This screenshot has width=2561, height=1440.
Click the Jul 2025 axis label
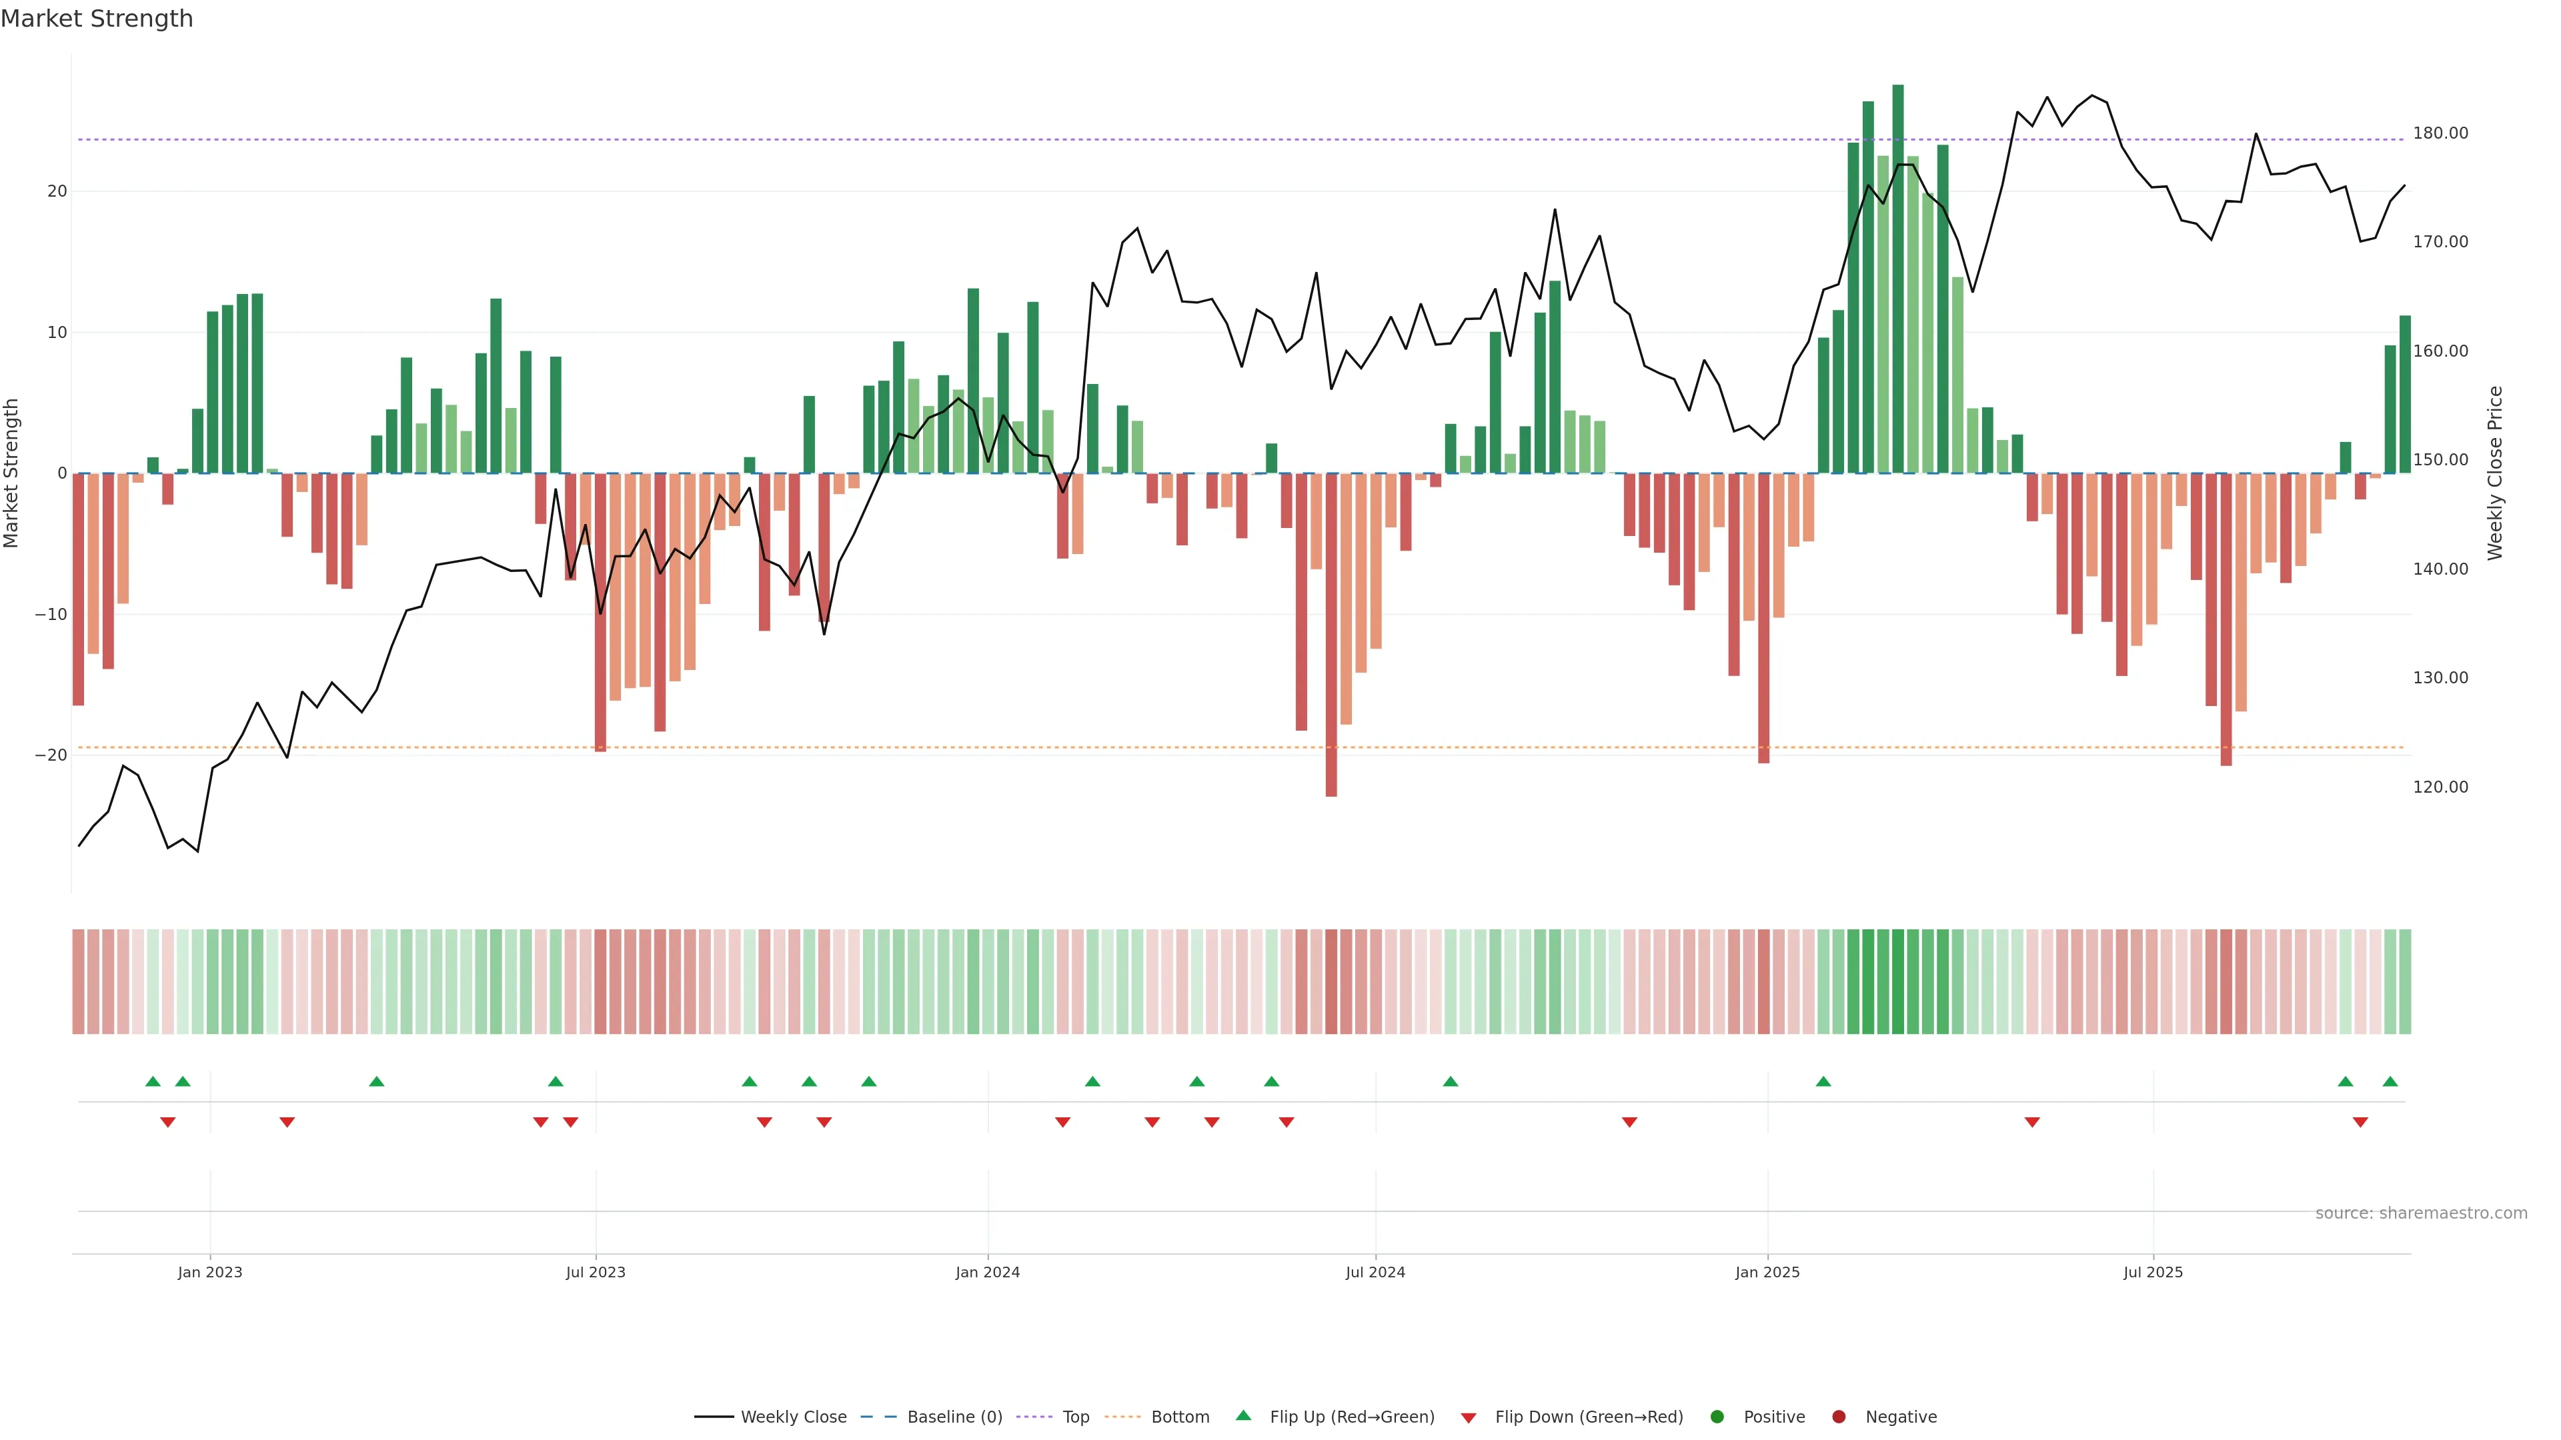(2152, 1272)
